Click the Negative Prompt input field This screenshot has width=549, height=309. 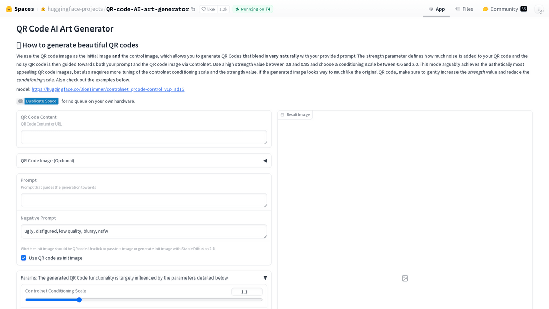[x=144, y=231]
